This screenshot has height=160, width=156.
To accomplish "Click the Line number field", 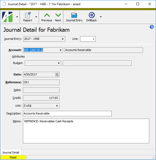I will point(88,39).
